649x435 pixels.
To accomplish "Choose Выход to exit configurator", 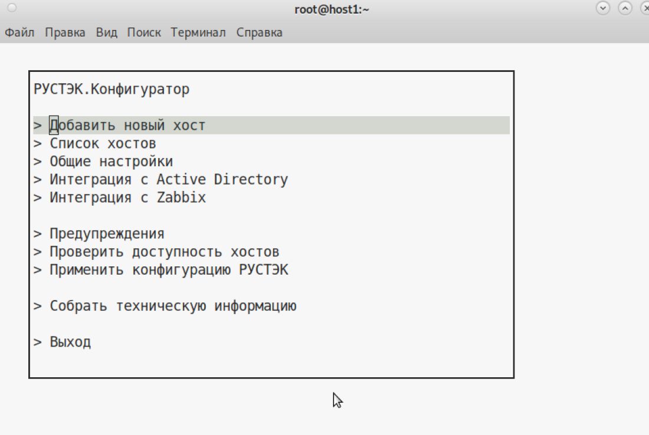I will (x=70, y=342).
